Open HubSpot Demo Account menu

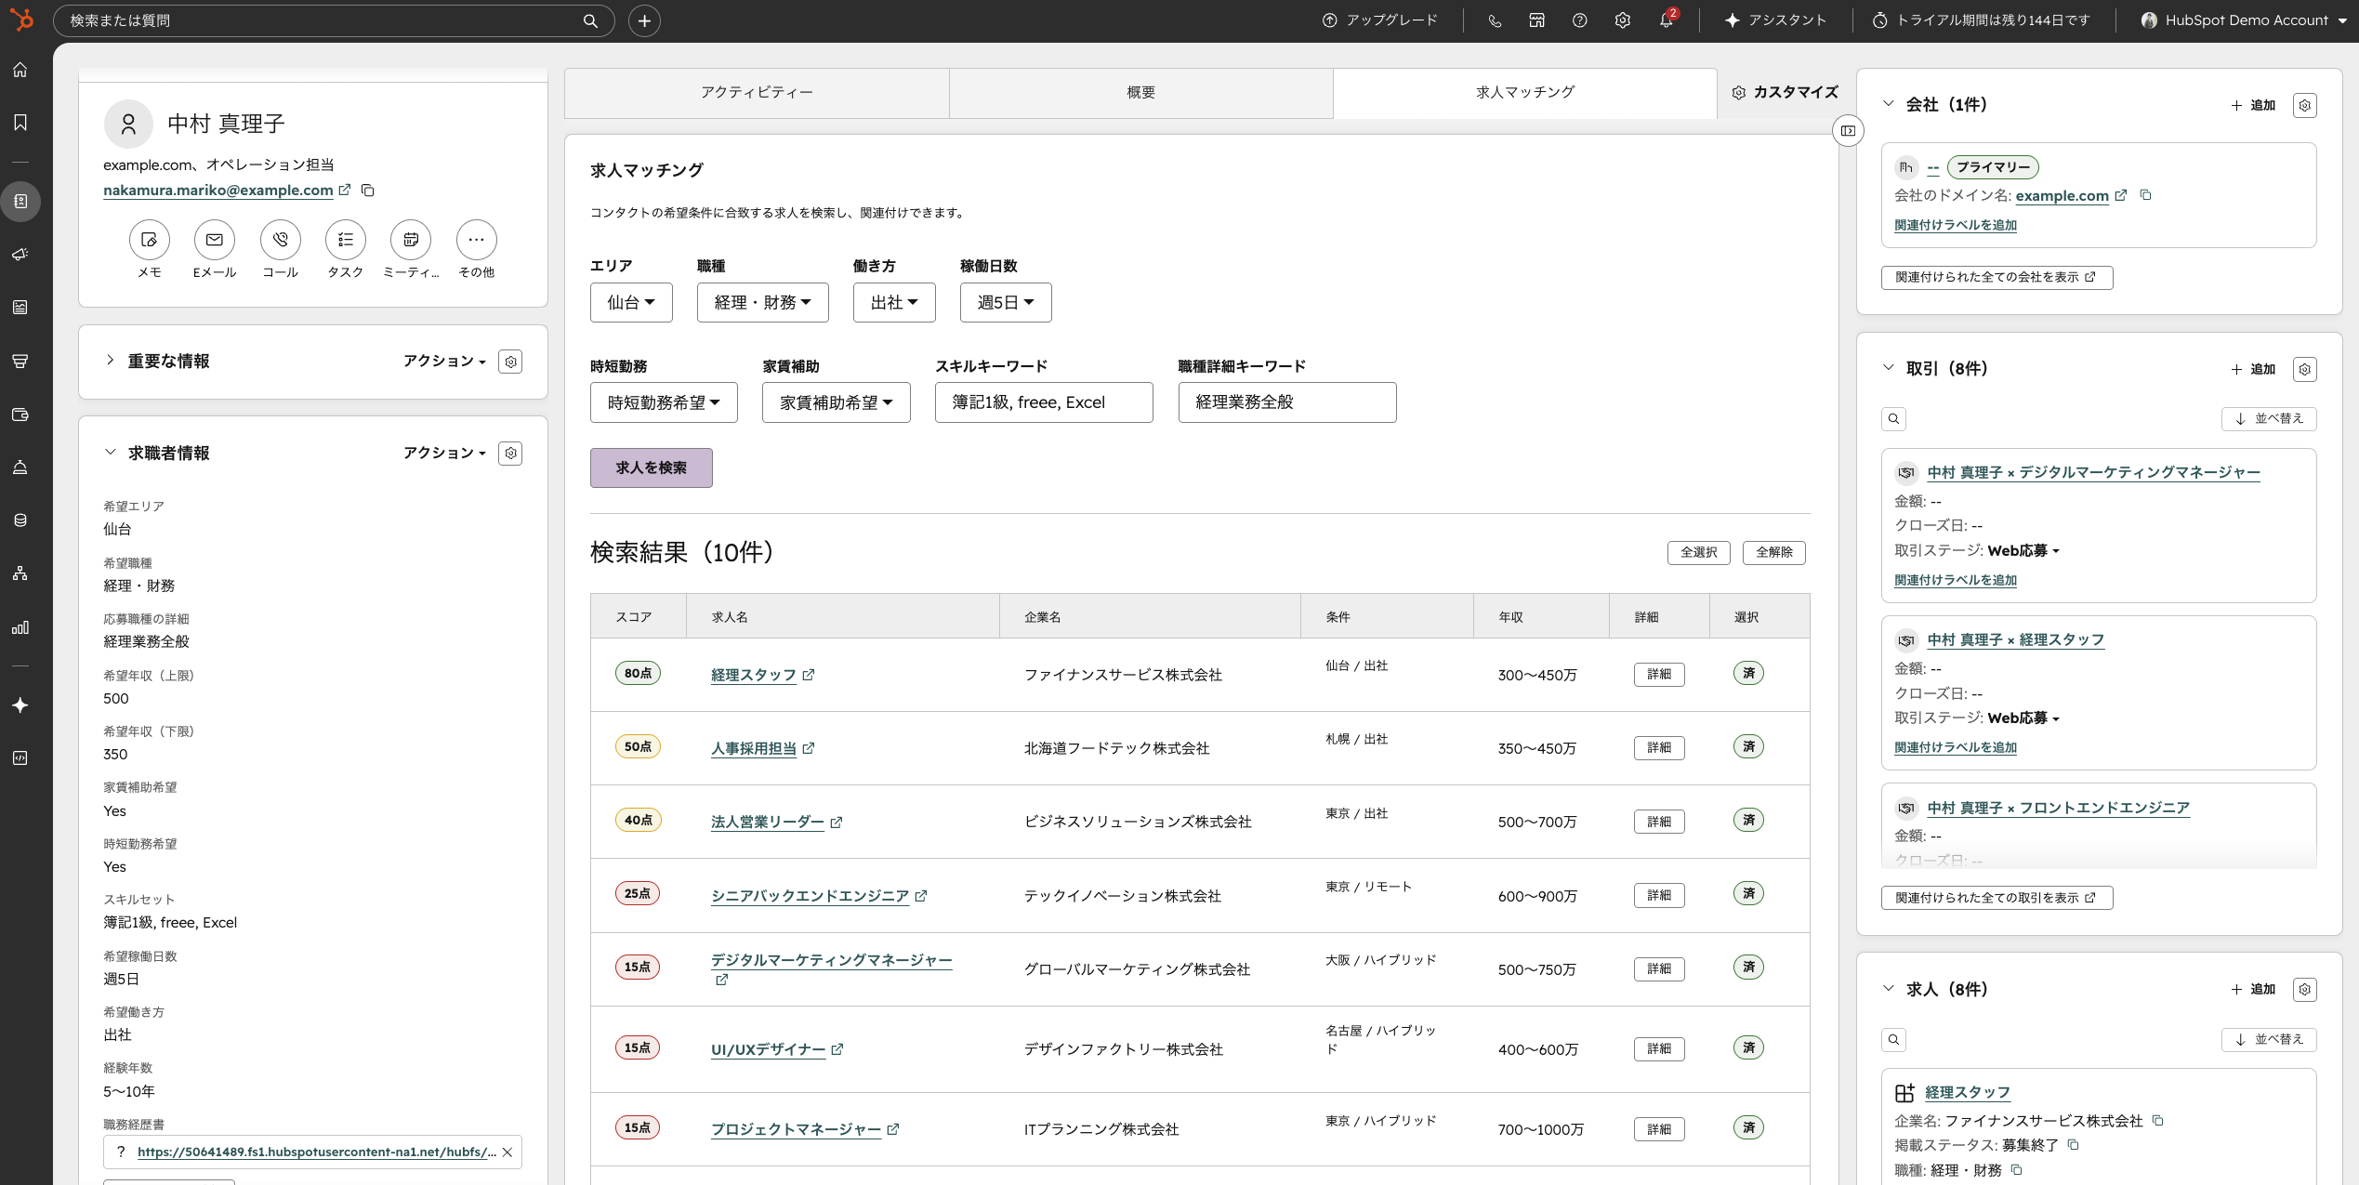pos(2242,20)
